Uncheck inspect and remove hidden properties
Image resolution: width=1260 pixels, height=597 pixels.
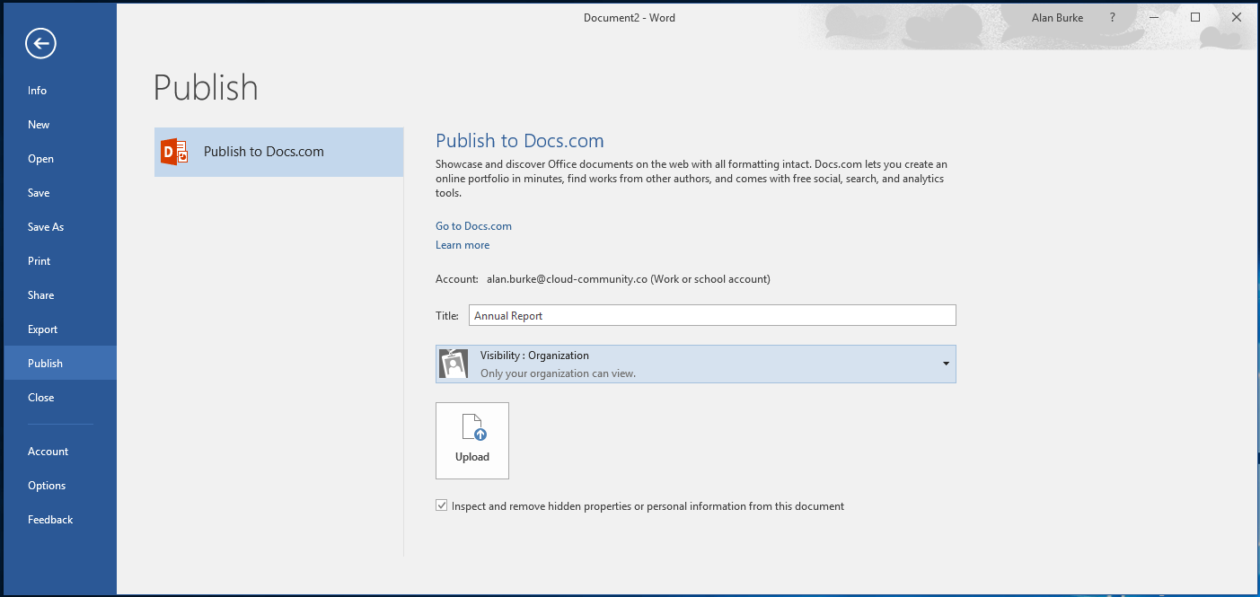click(441, 505)
